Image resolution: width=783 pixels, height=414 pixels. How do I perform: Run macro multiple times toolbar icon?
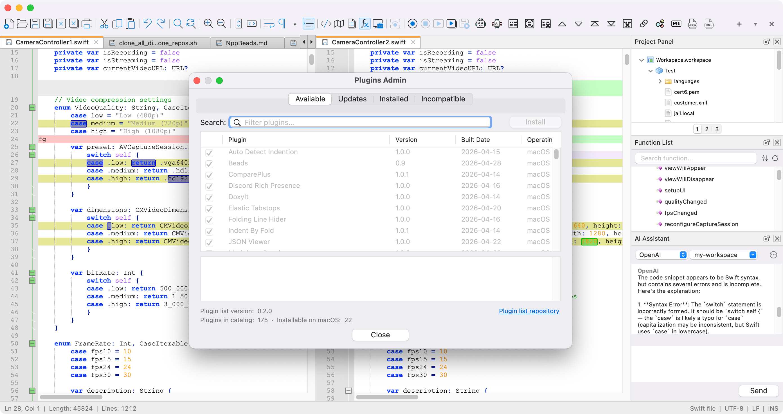click(451, 24)
